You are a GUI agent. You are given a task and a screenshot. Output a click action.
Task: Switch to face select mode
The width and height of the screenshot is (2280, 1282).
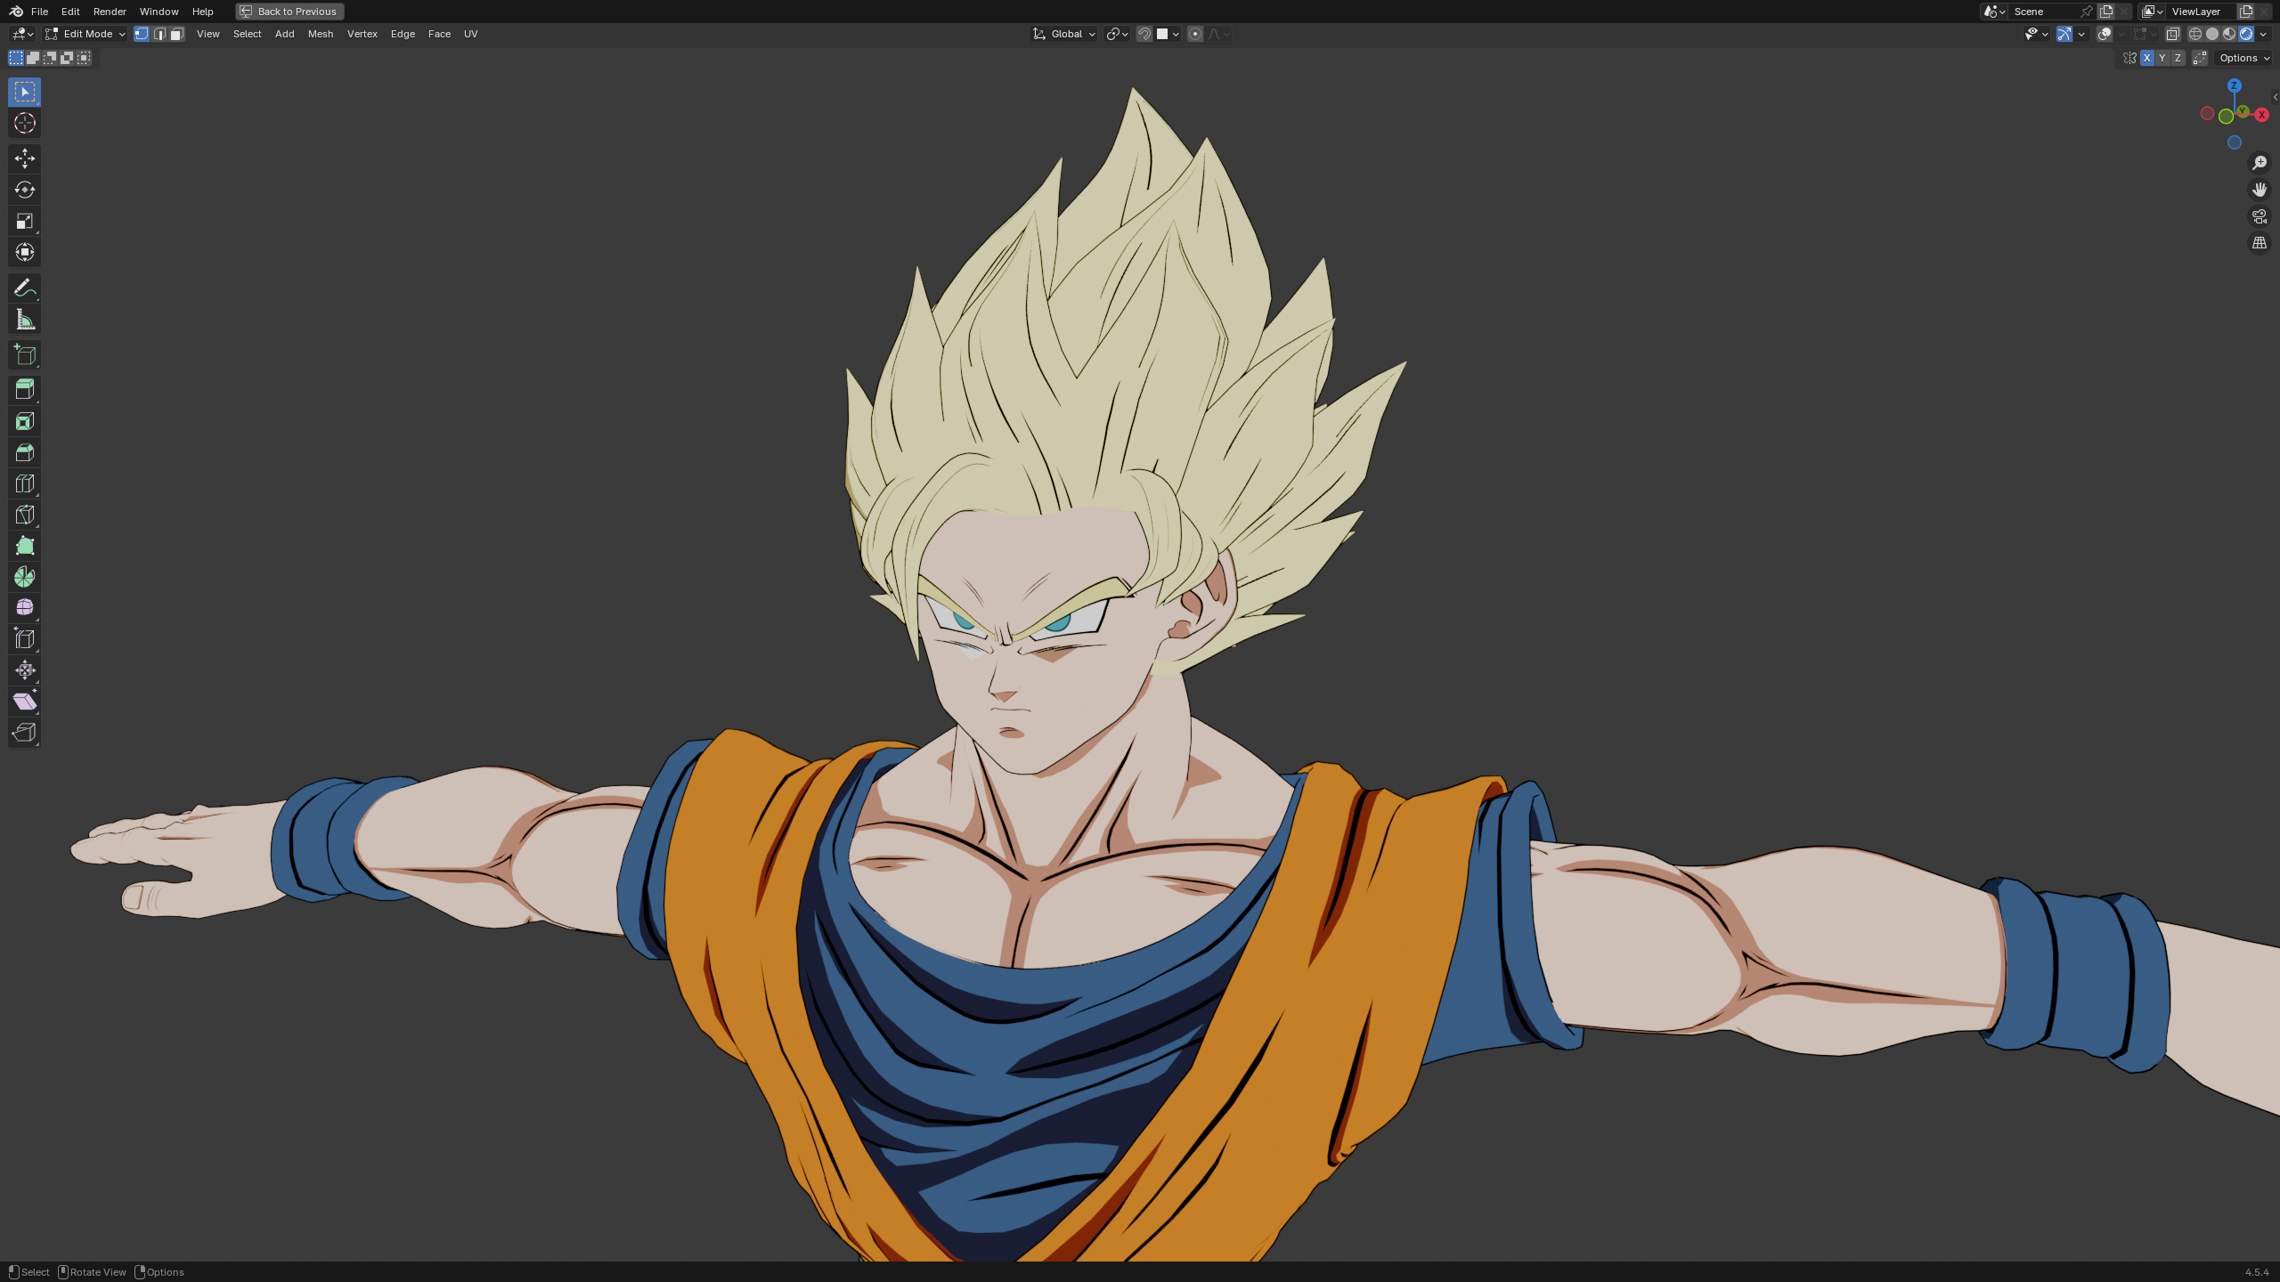pos(177,34)
